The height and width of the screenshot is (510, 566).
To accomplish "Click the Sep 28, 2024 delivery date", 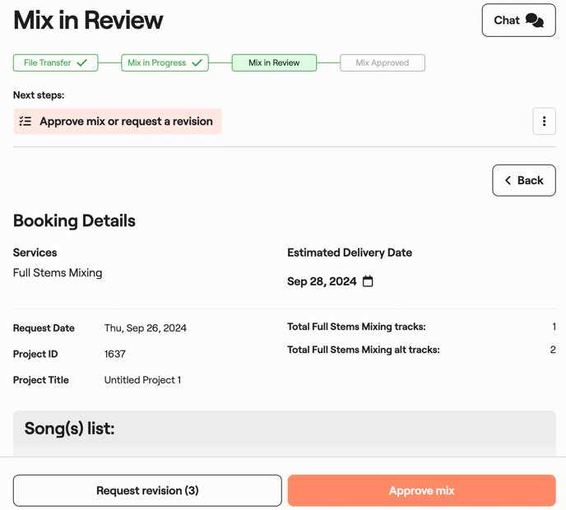I will (322, 281).
